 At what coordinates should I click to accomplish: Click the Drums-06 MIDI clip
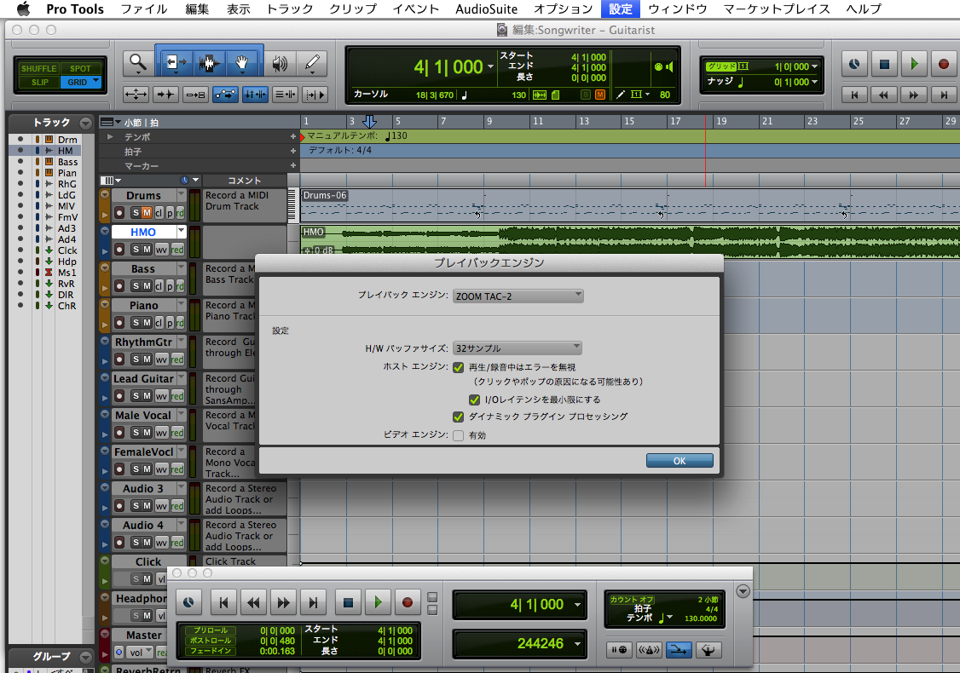[630, 205]
